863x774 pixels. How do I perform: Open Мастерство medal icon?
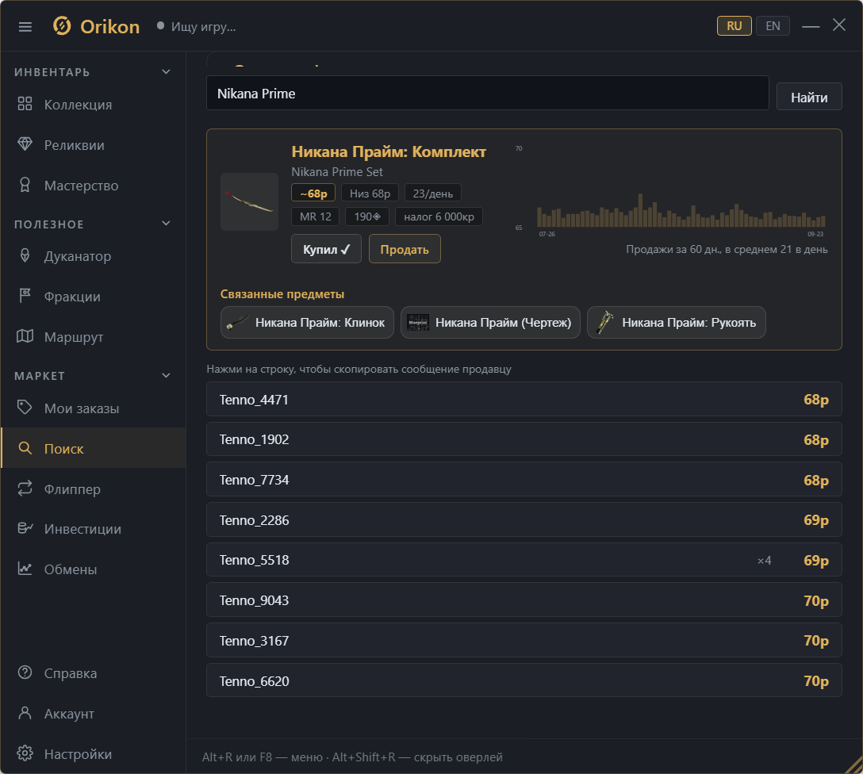coord(25,185)
